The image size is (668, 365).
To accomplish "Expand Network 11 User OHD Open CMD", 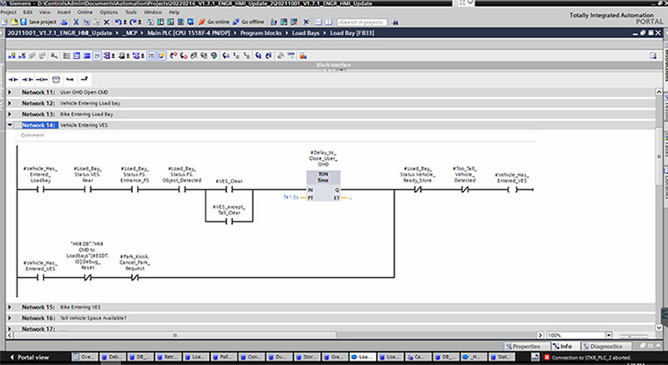I will tap(10, 92).
